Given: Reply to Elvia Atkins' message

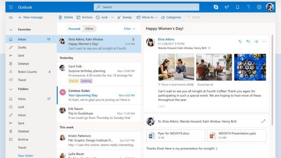Looking at the screenshot, I should tap(240, 42).
